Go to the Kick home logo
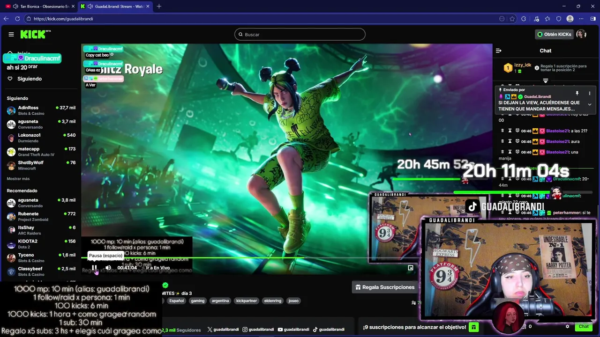Viewport: 600px width, 337px height. [x=35, y=34]
